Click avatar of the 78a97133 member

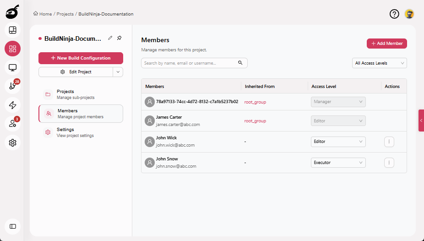(x=150, y=102)
